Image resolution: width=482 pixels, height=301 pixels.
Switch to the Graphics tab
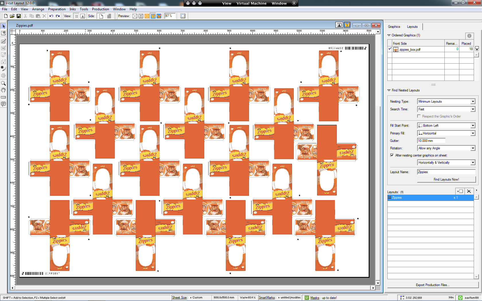394,27
